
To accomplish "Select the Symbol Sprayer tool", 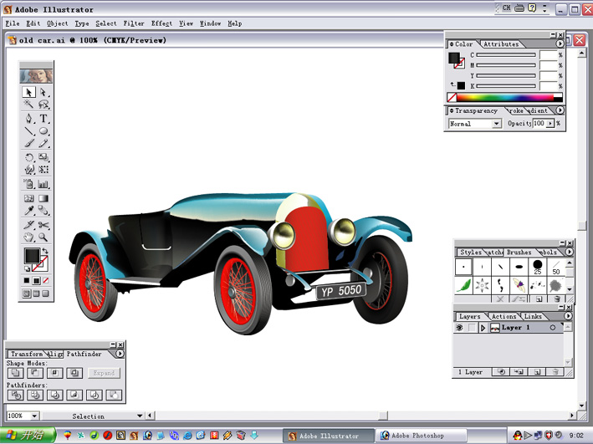I will (x=28, y=184).
